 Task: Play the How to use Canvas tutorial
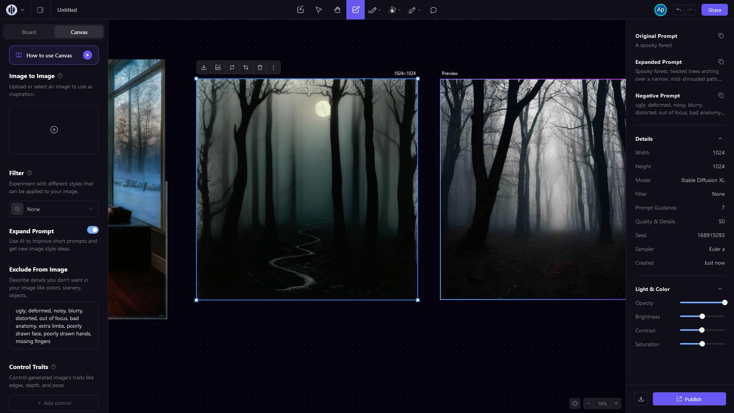click(88, 55)
